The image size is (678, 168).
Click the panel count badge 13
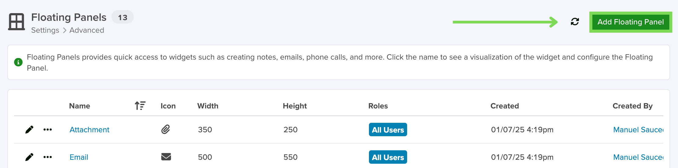pyautogui.click(x=122, y=17)
